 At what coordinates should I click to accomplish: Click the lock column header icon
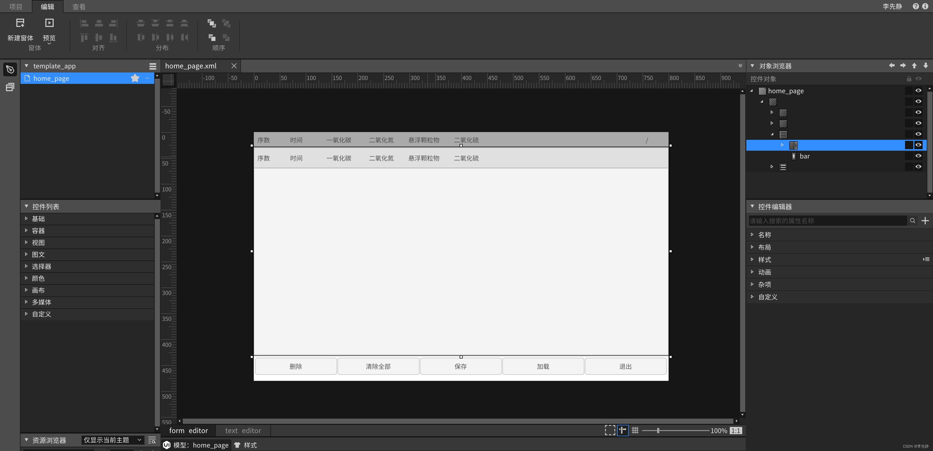point(909,79)
